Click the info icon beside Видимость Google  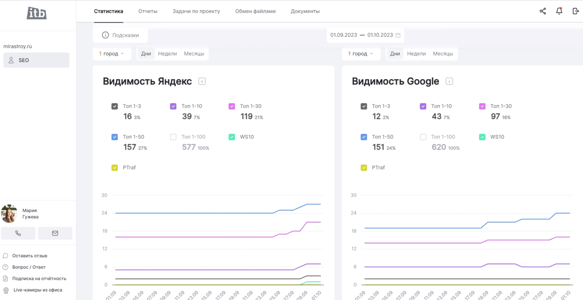449,81
